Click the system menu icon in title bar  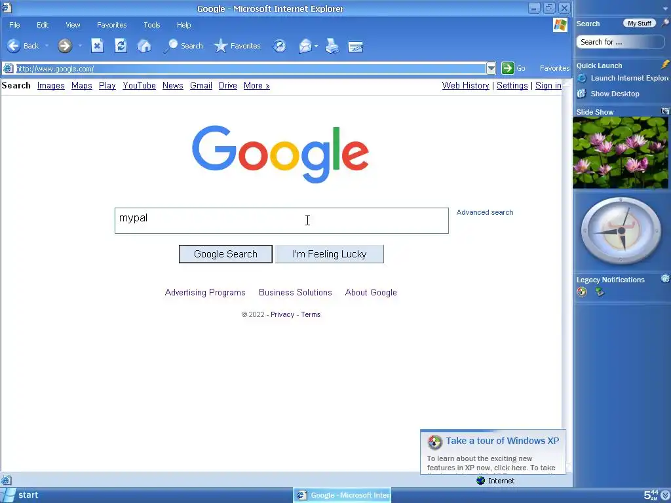[7, 7]
